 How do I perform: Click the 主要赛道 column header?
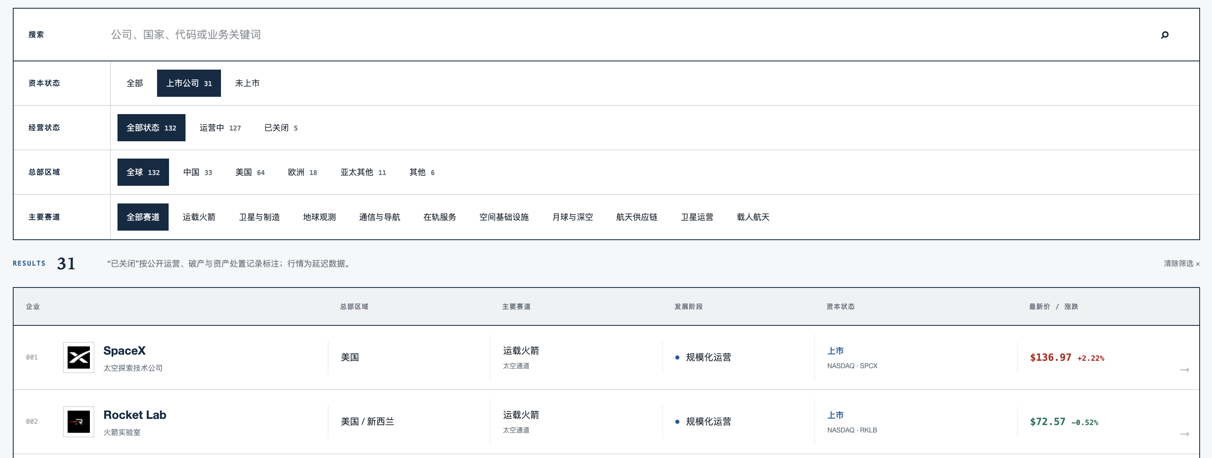(516, 306)
